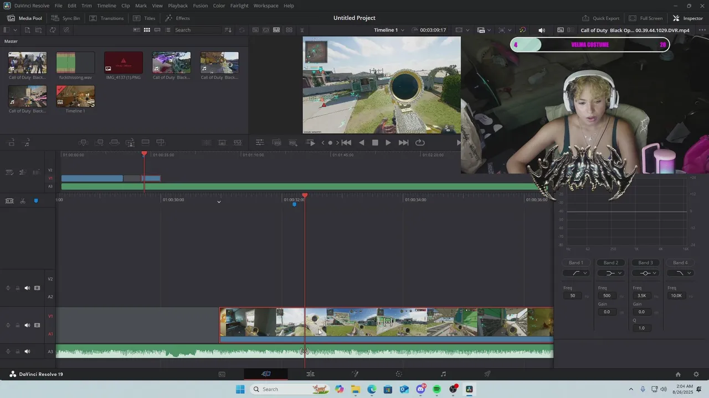Click the Band 3 Q factor value 1.0

(641, 328)
